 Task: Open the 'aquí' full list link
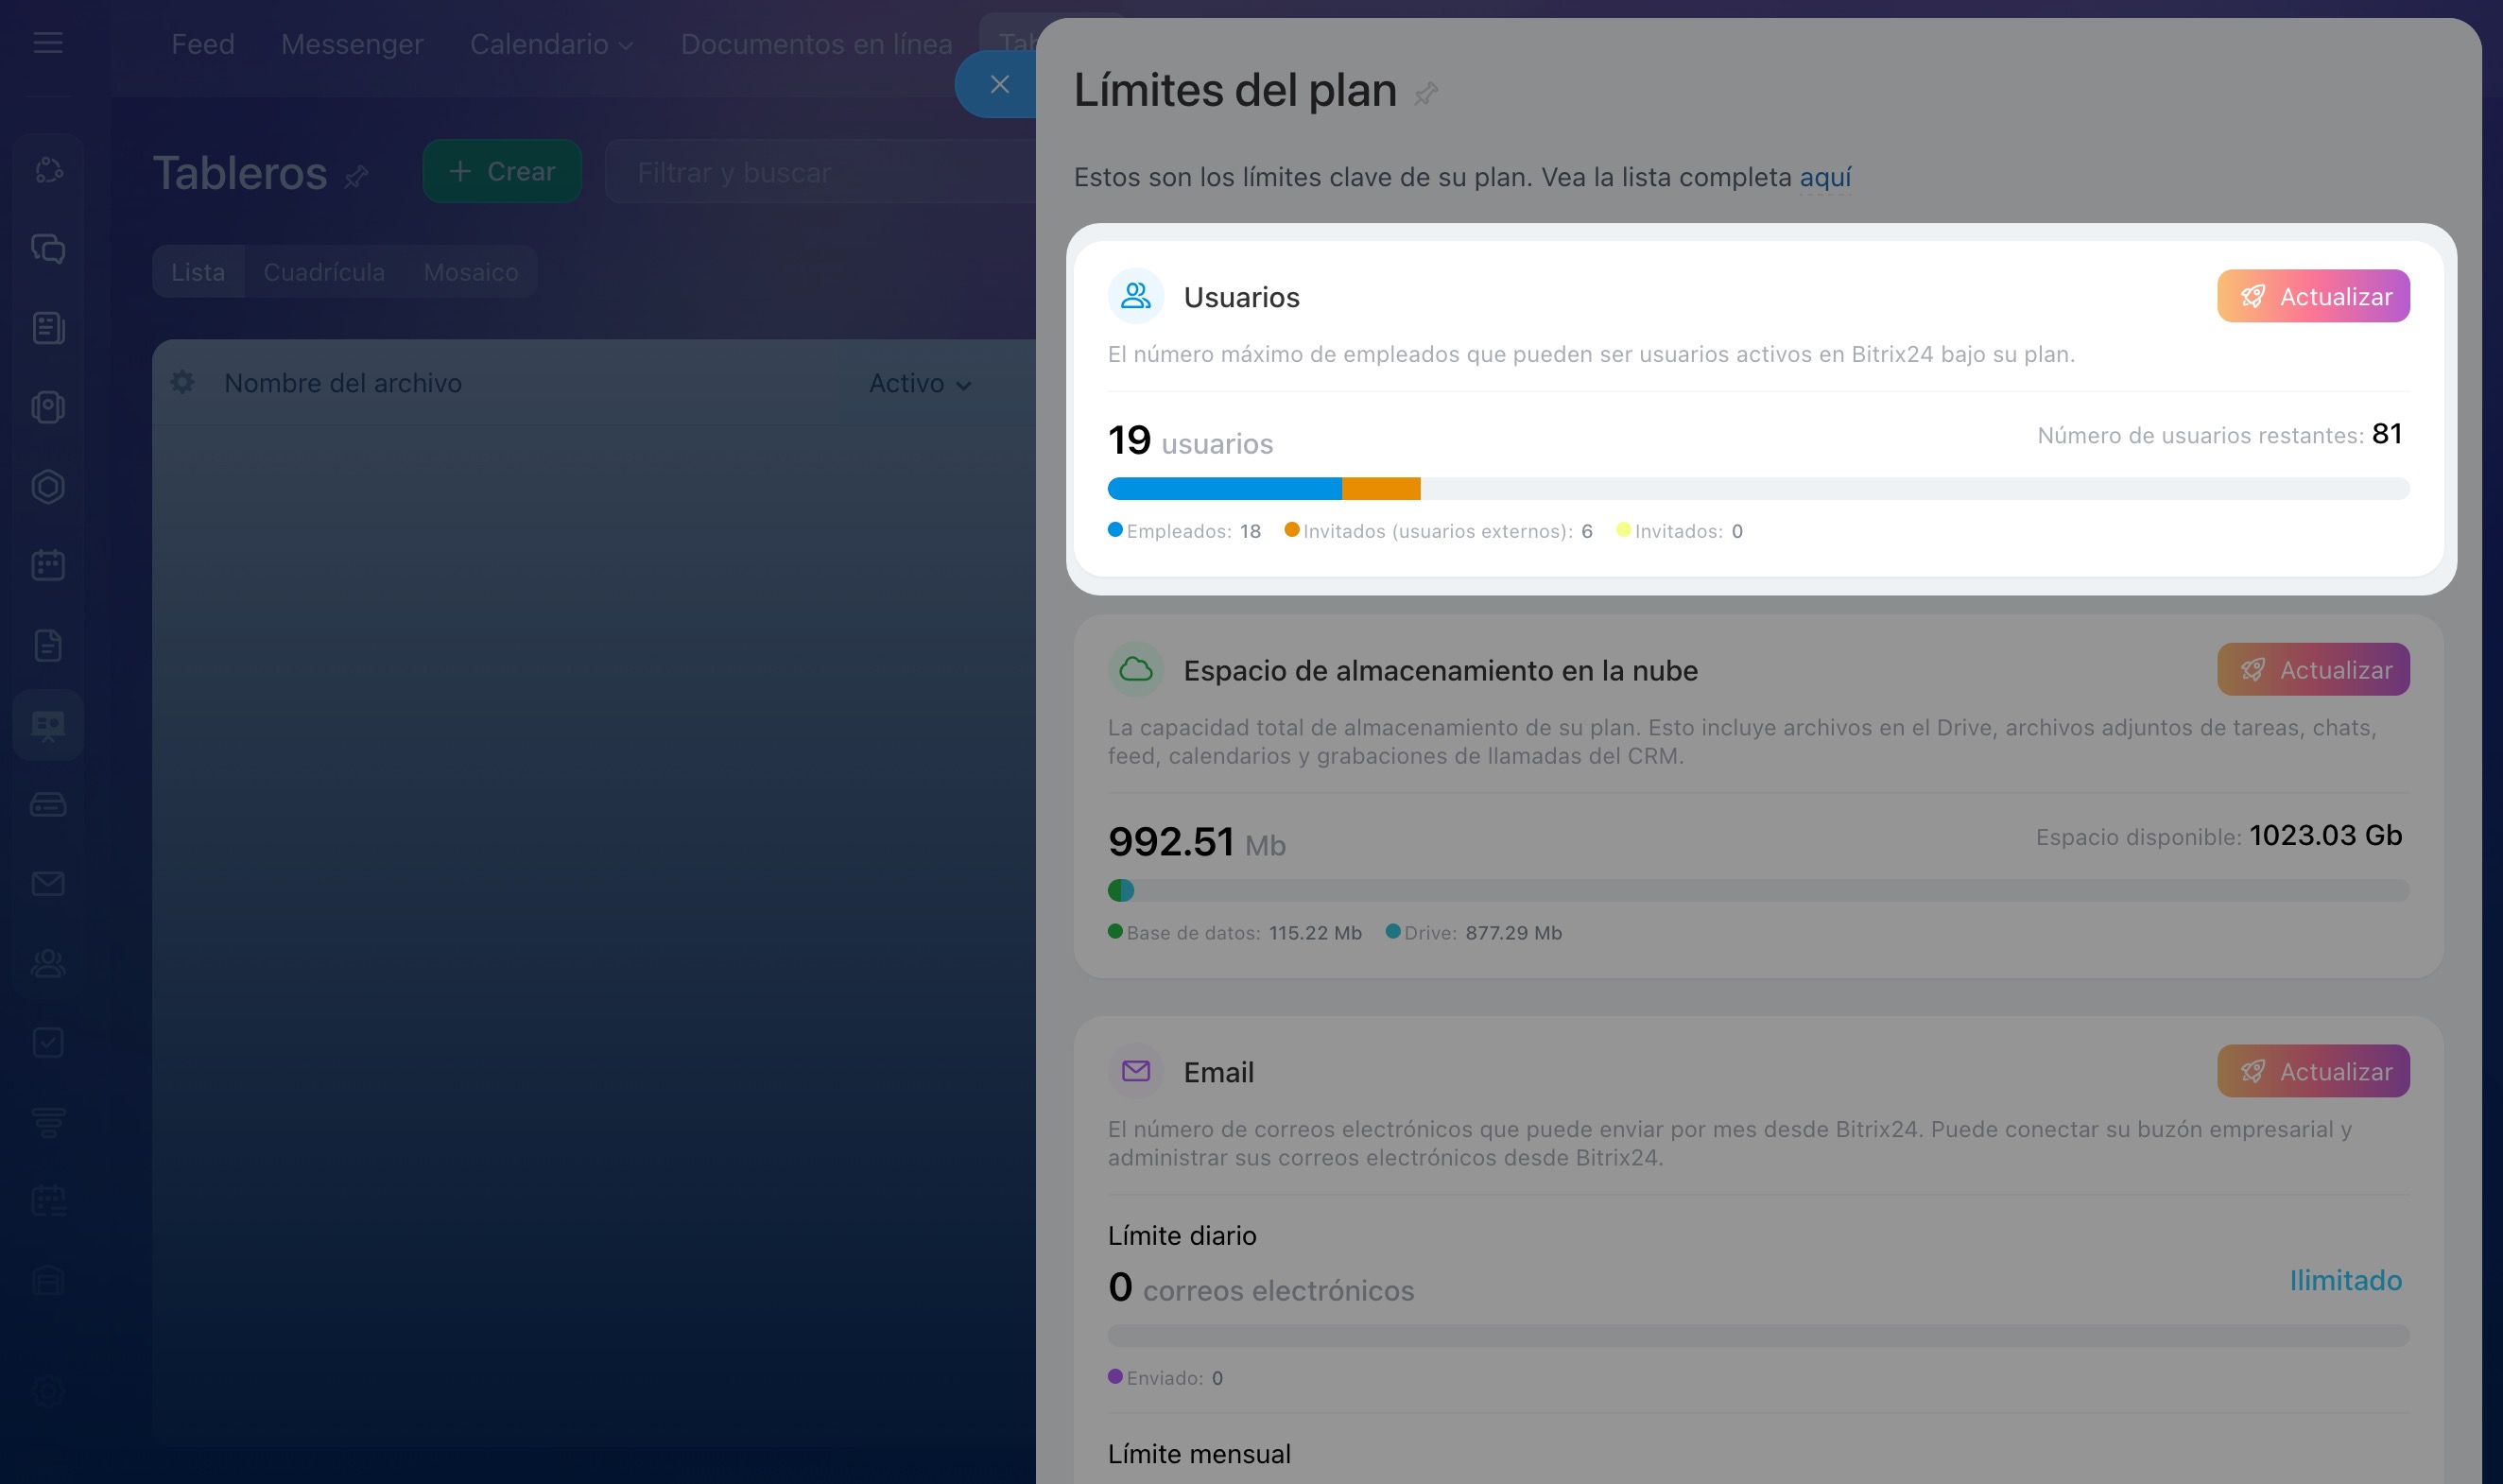[1825, 177]
